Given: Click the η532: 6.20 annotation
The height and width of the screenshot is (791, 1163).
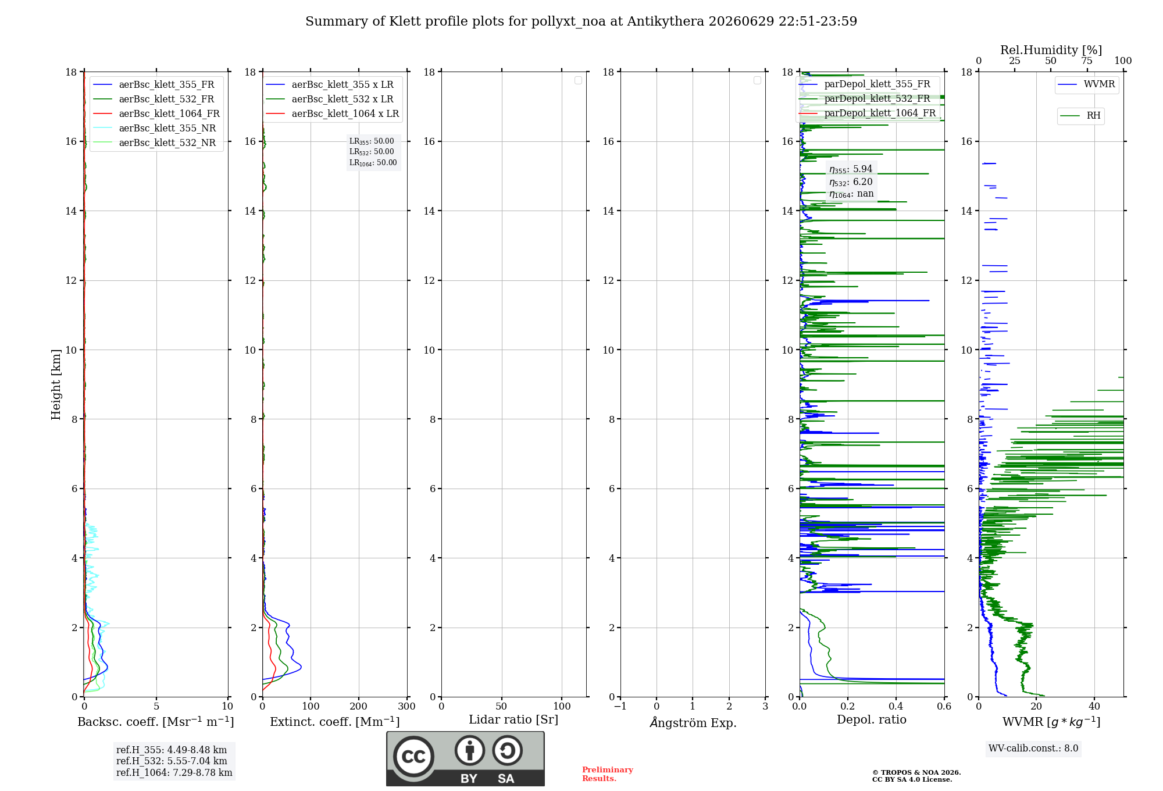Looking at the screenshot, I should coord(851,182).
